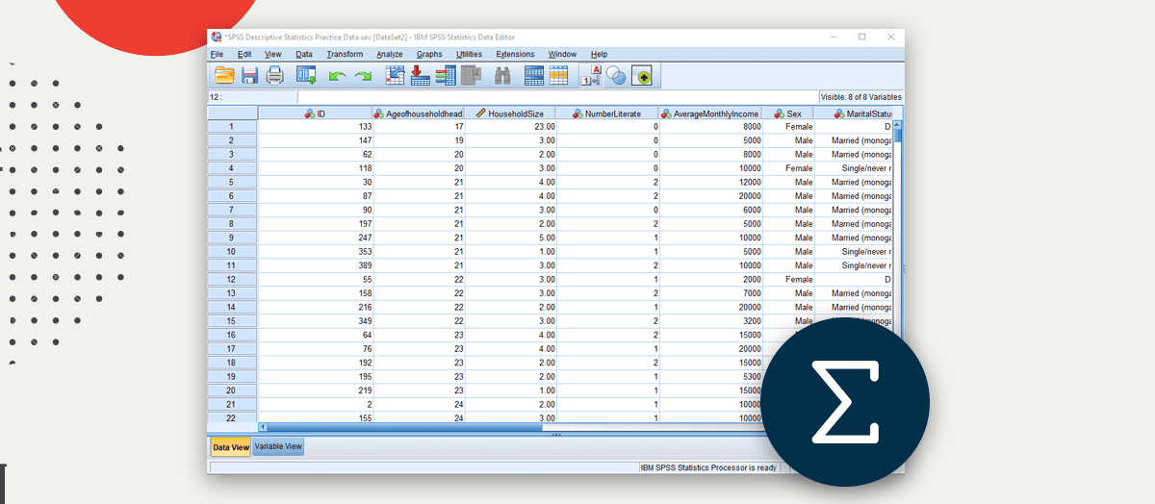1155x504 pixels.
Task: Open the Data menu
Action: tap(304, 54)
